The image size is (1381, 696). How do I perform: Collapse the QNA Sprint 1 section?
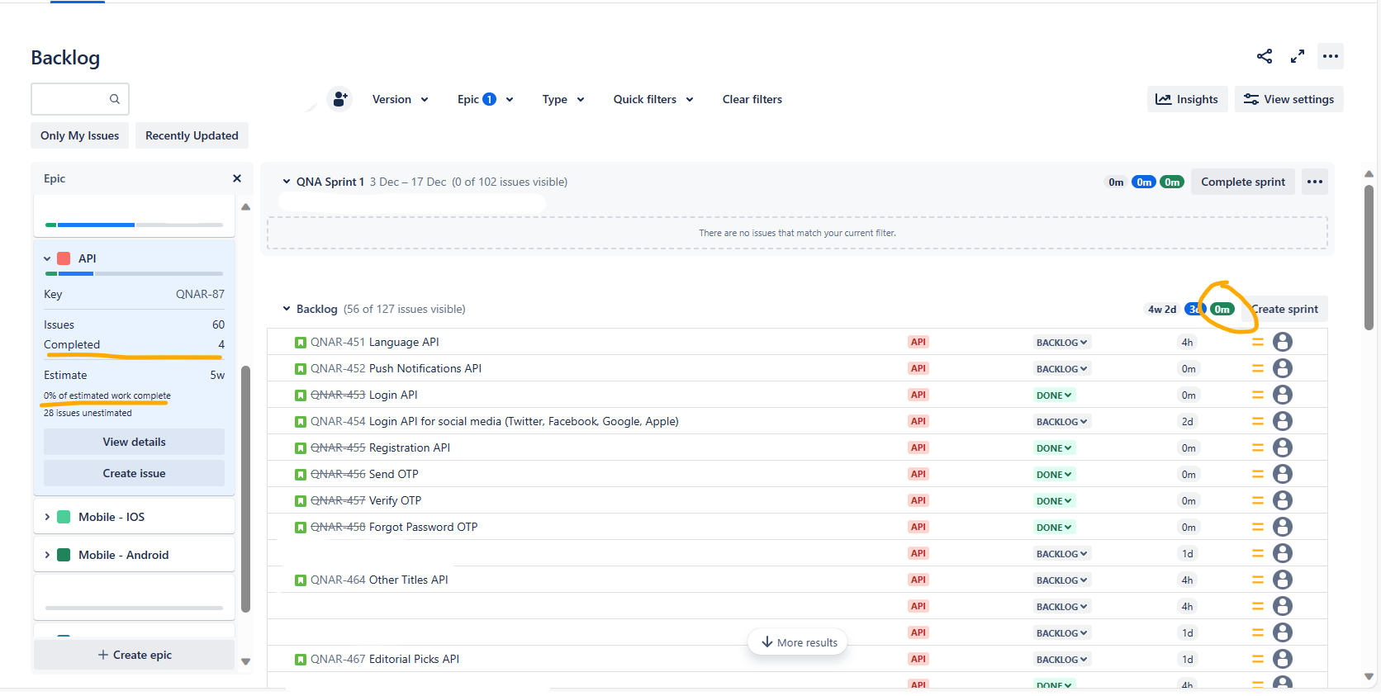coord(287,182)
